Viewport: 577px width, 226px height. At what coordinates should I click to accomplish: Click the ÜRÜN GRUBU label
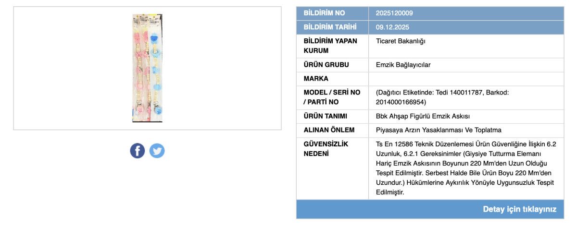click(x=326, y=65)
